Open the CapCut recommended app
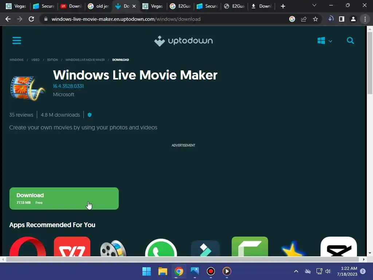The height and width of the screenshot is (280, 373). click(x=339, y=247)
